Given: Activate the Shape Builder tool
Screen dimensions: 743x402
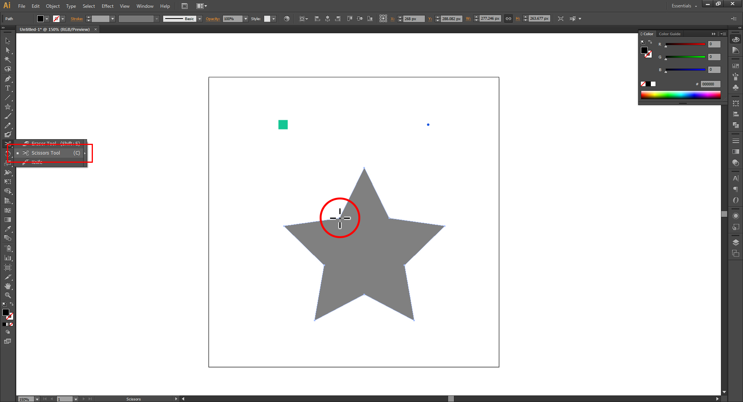Looking at the screenshot, I should point(8,191).
